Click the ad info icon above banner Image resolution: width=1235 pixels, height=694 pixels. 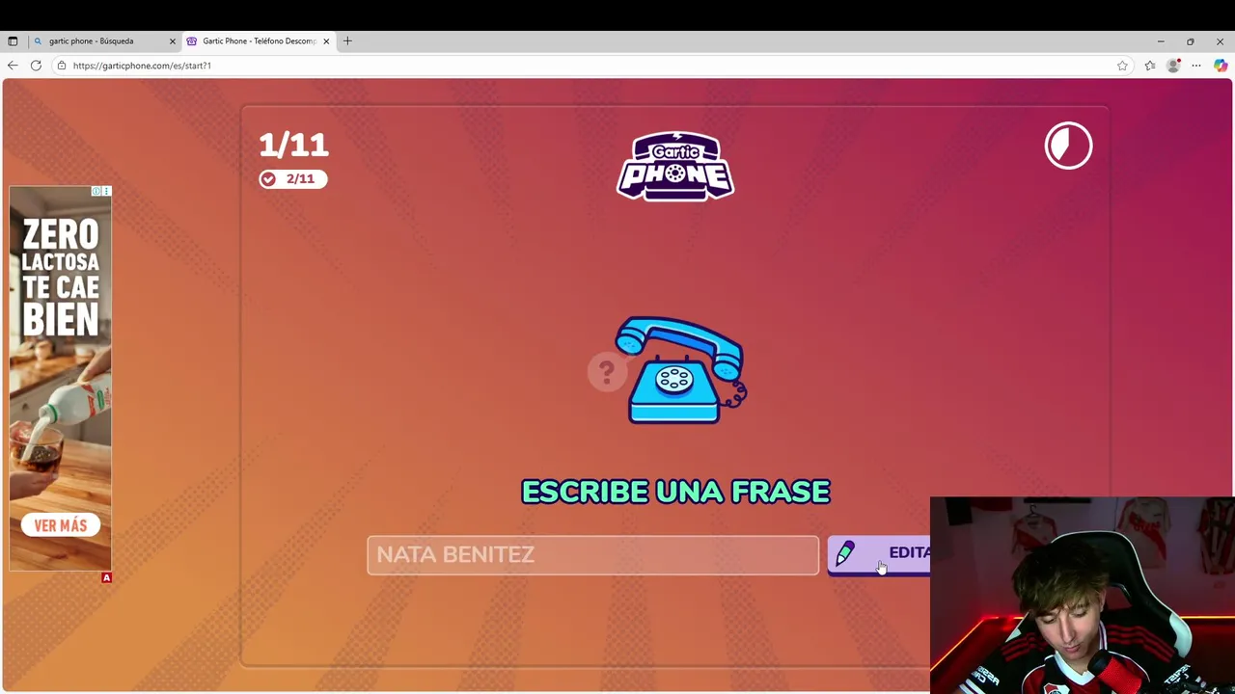[96, 191]
